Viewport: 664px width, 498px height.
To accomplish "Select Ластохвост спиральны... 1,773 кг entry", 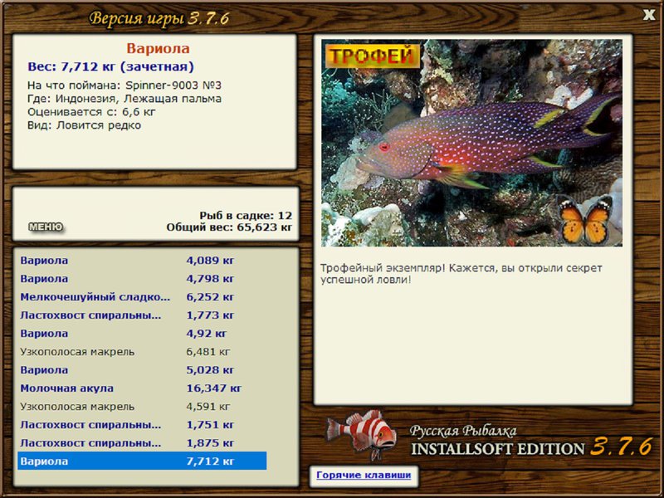I will point(142,315).
